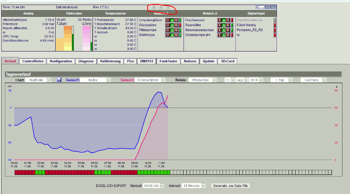Set Rückspülen relay to O (off)

click(176, 25)
